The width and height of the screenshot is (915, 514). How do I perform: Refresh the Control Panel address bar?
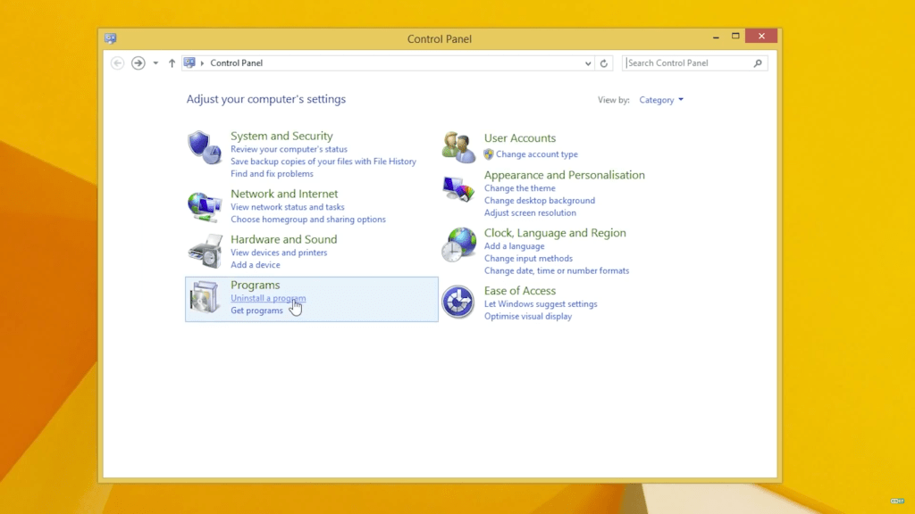point(604,63)
